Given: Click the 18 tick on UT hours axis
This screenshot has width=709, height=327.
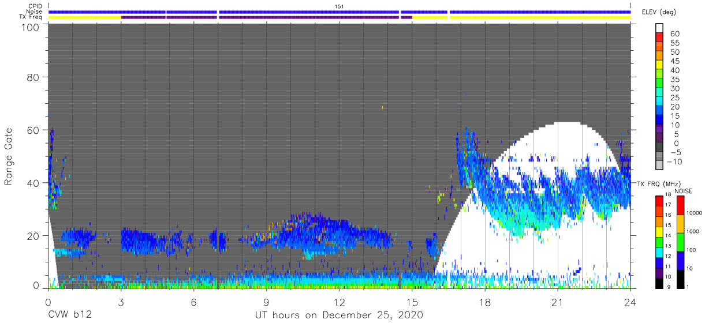Looking at the screenshot, I should (x=485, y=302).
